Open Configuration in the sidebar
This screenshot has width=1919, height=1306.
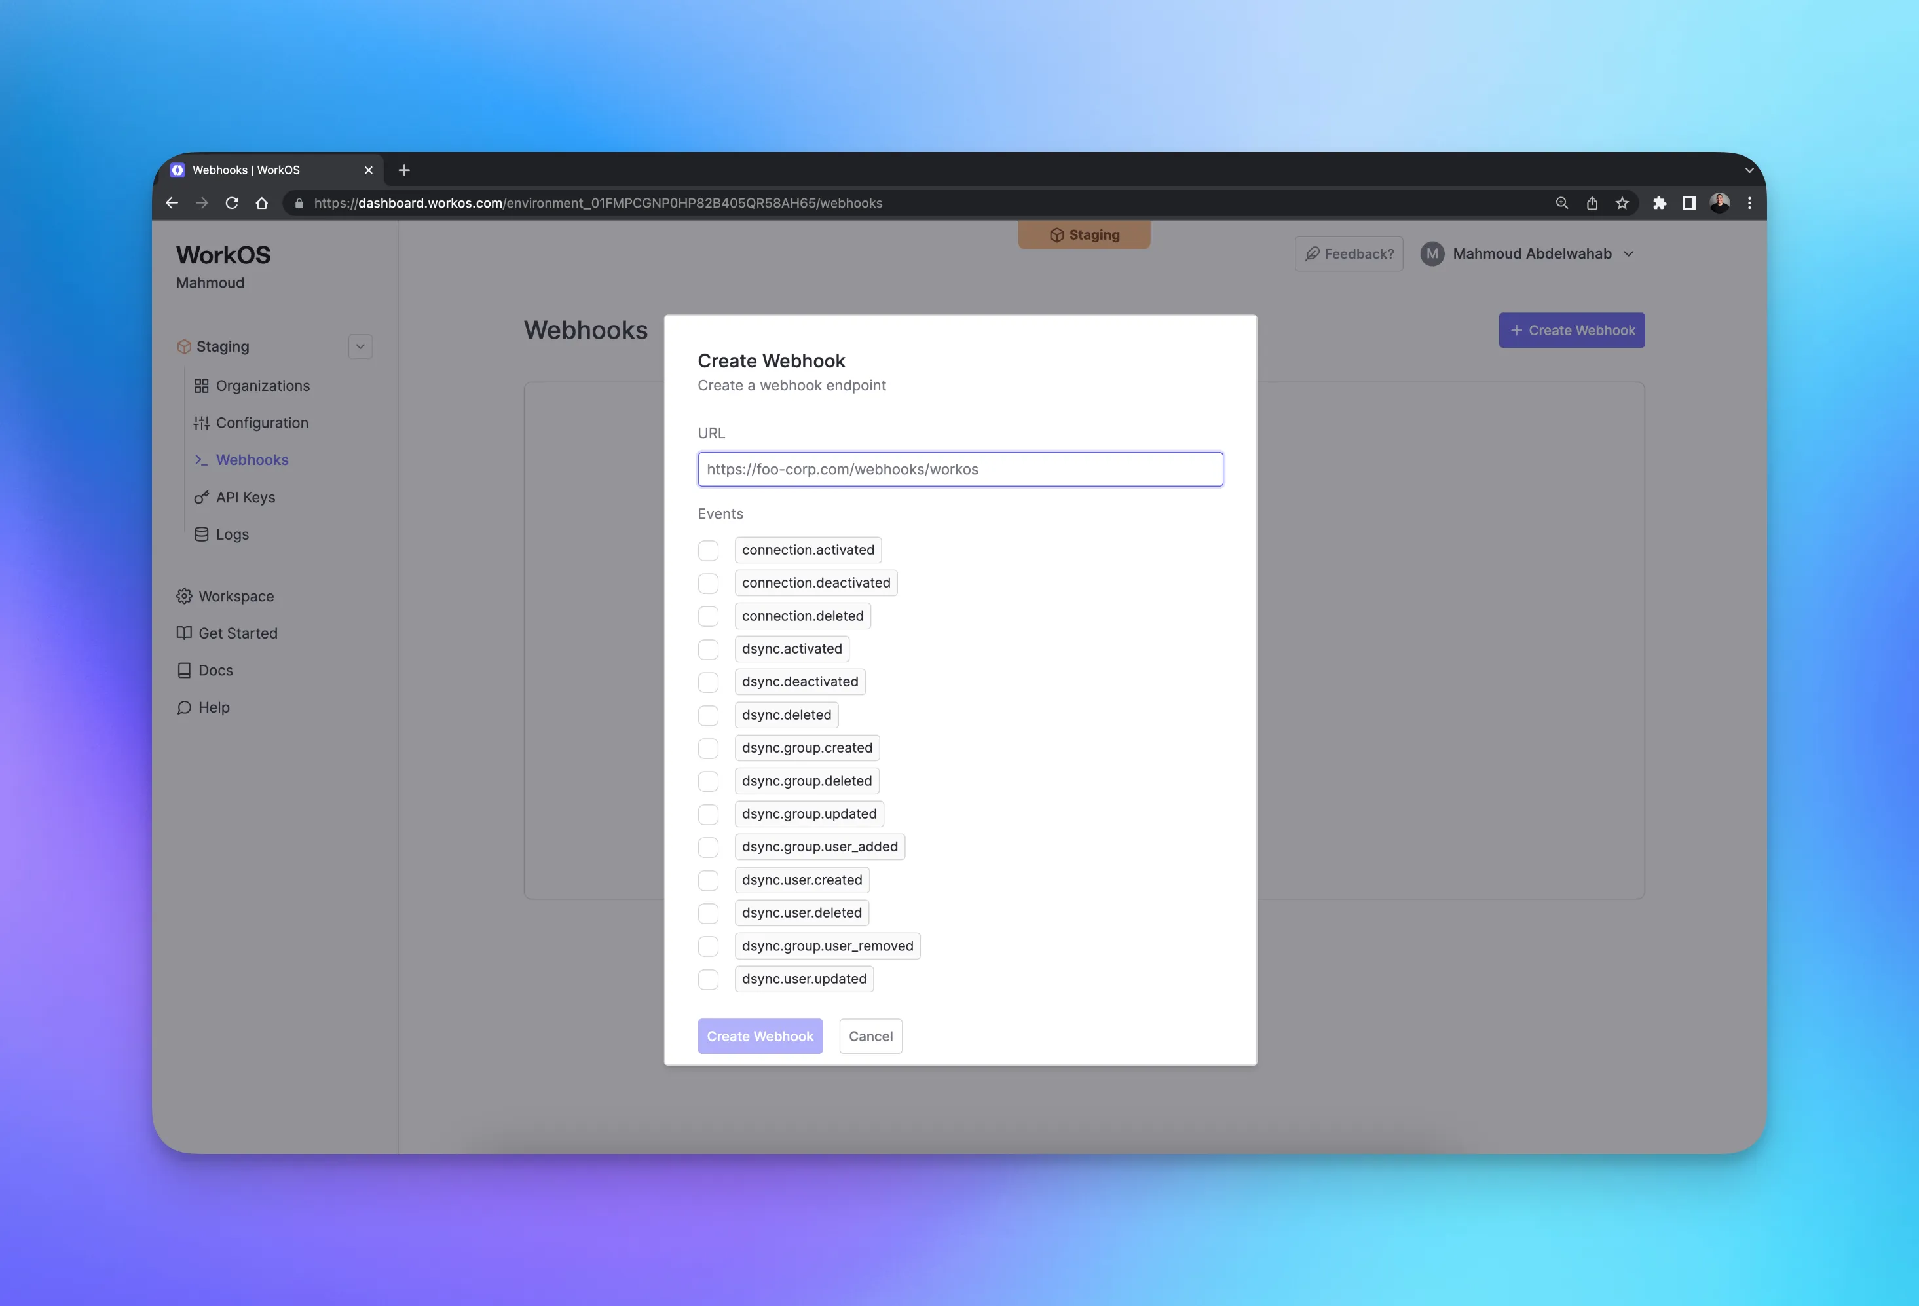(x=251, y=422)
